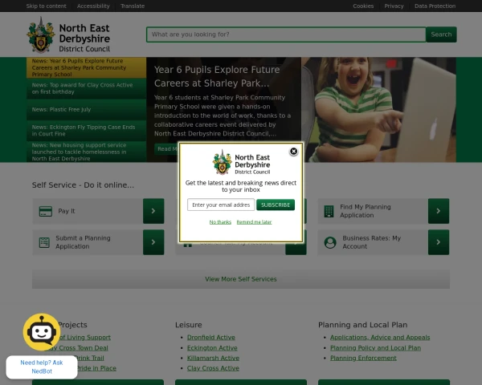The image size is (482, 385).
Task: Open the Clay Cross Town Deal link
Action: pos(84,348)
